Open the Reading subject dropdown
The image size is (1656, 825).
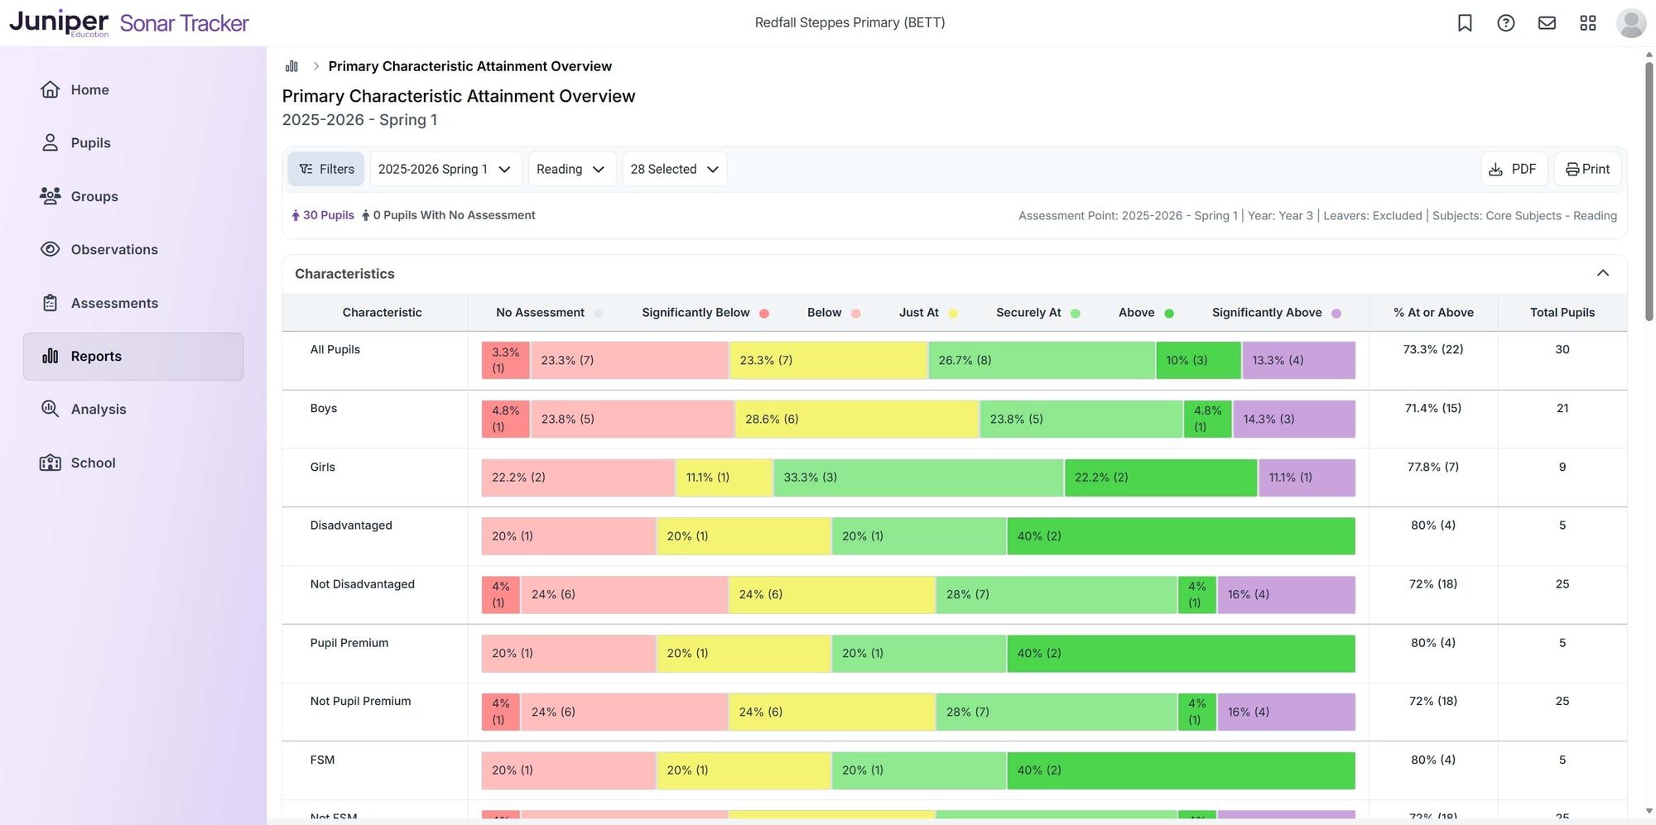[570, 169]
